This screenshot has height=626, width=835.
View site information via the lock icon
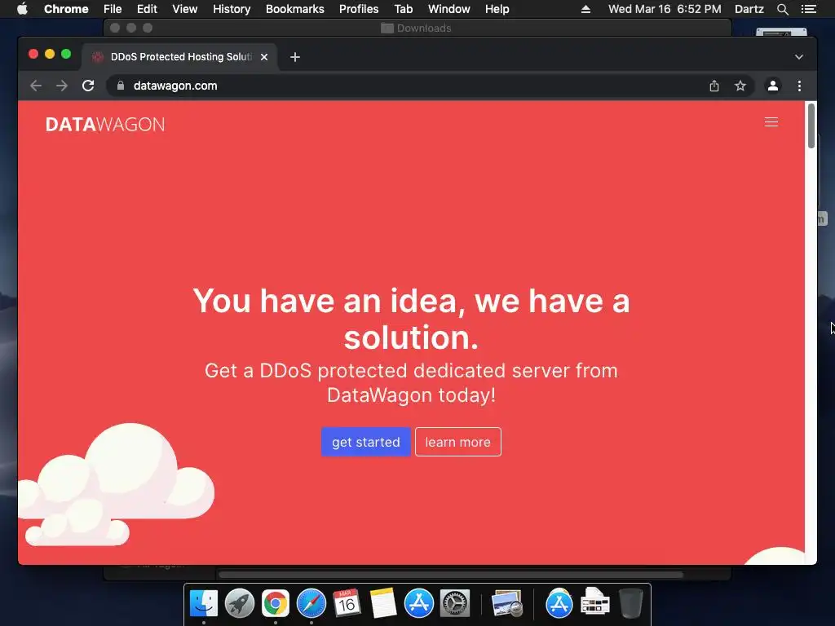[121, 86]
